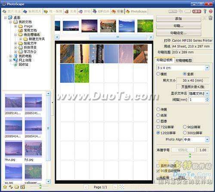Collapse the 桌面 tree node
This screenshot has width=215, height=192.
tap(6, 18)
